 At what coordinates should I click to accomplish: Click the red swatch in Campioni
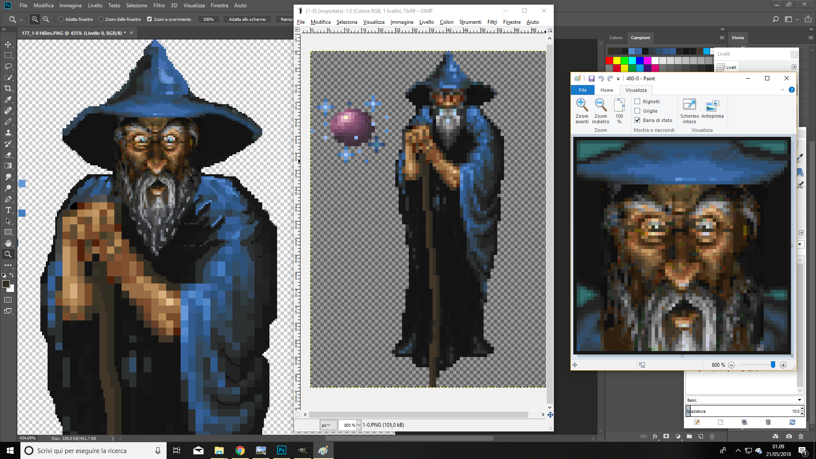tap(609, 61)
